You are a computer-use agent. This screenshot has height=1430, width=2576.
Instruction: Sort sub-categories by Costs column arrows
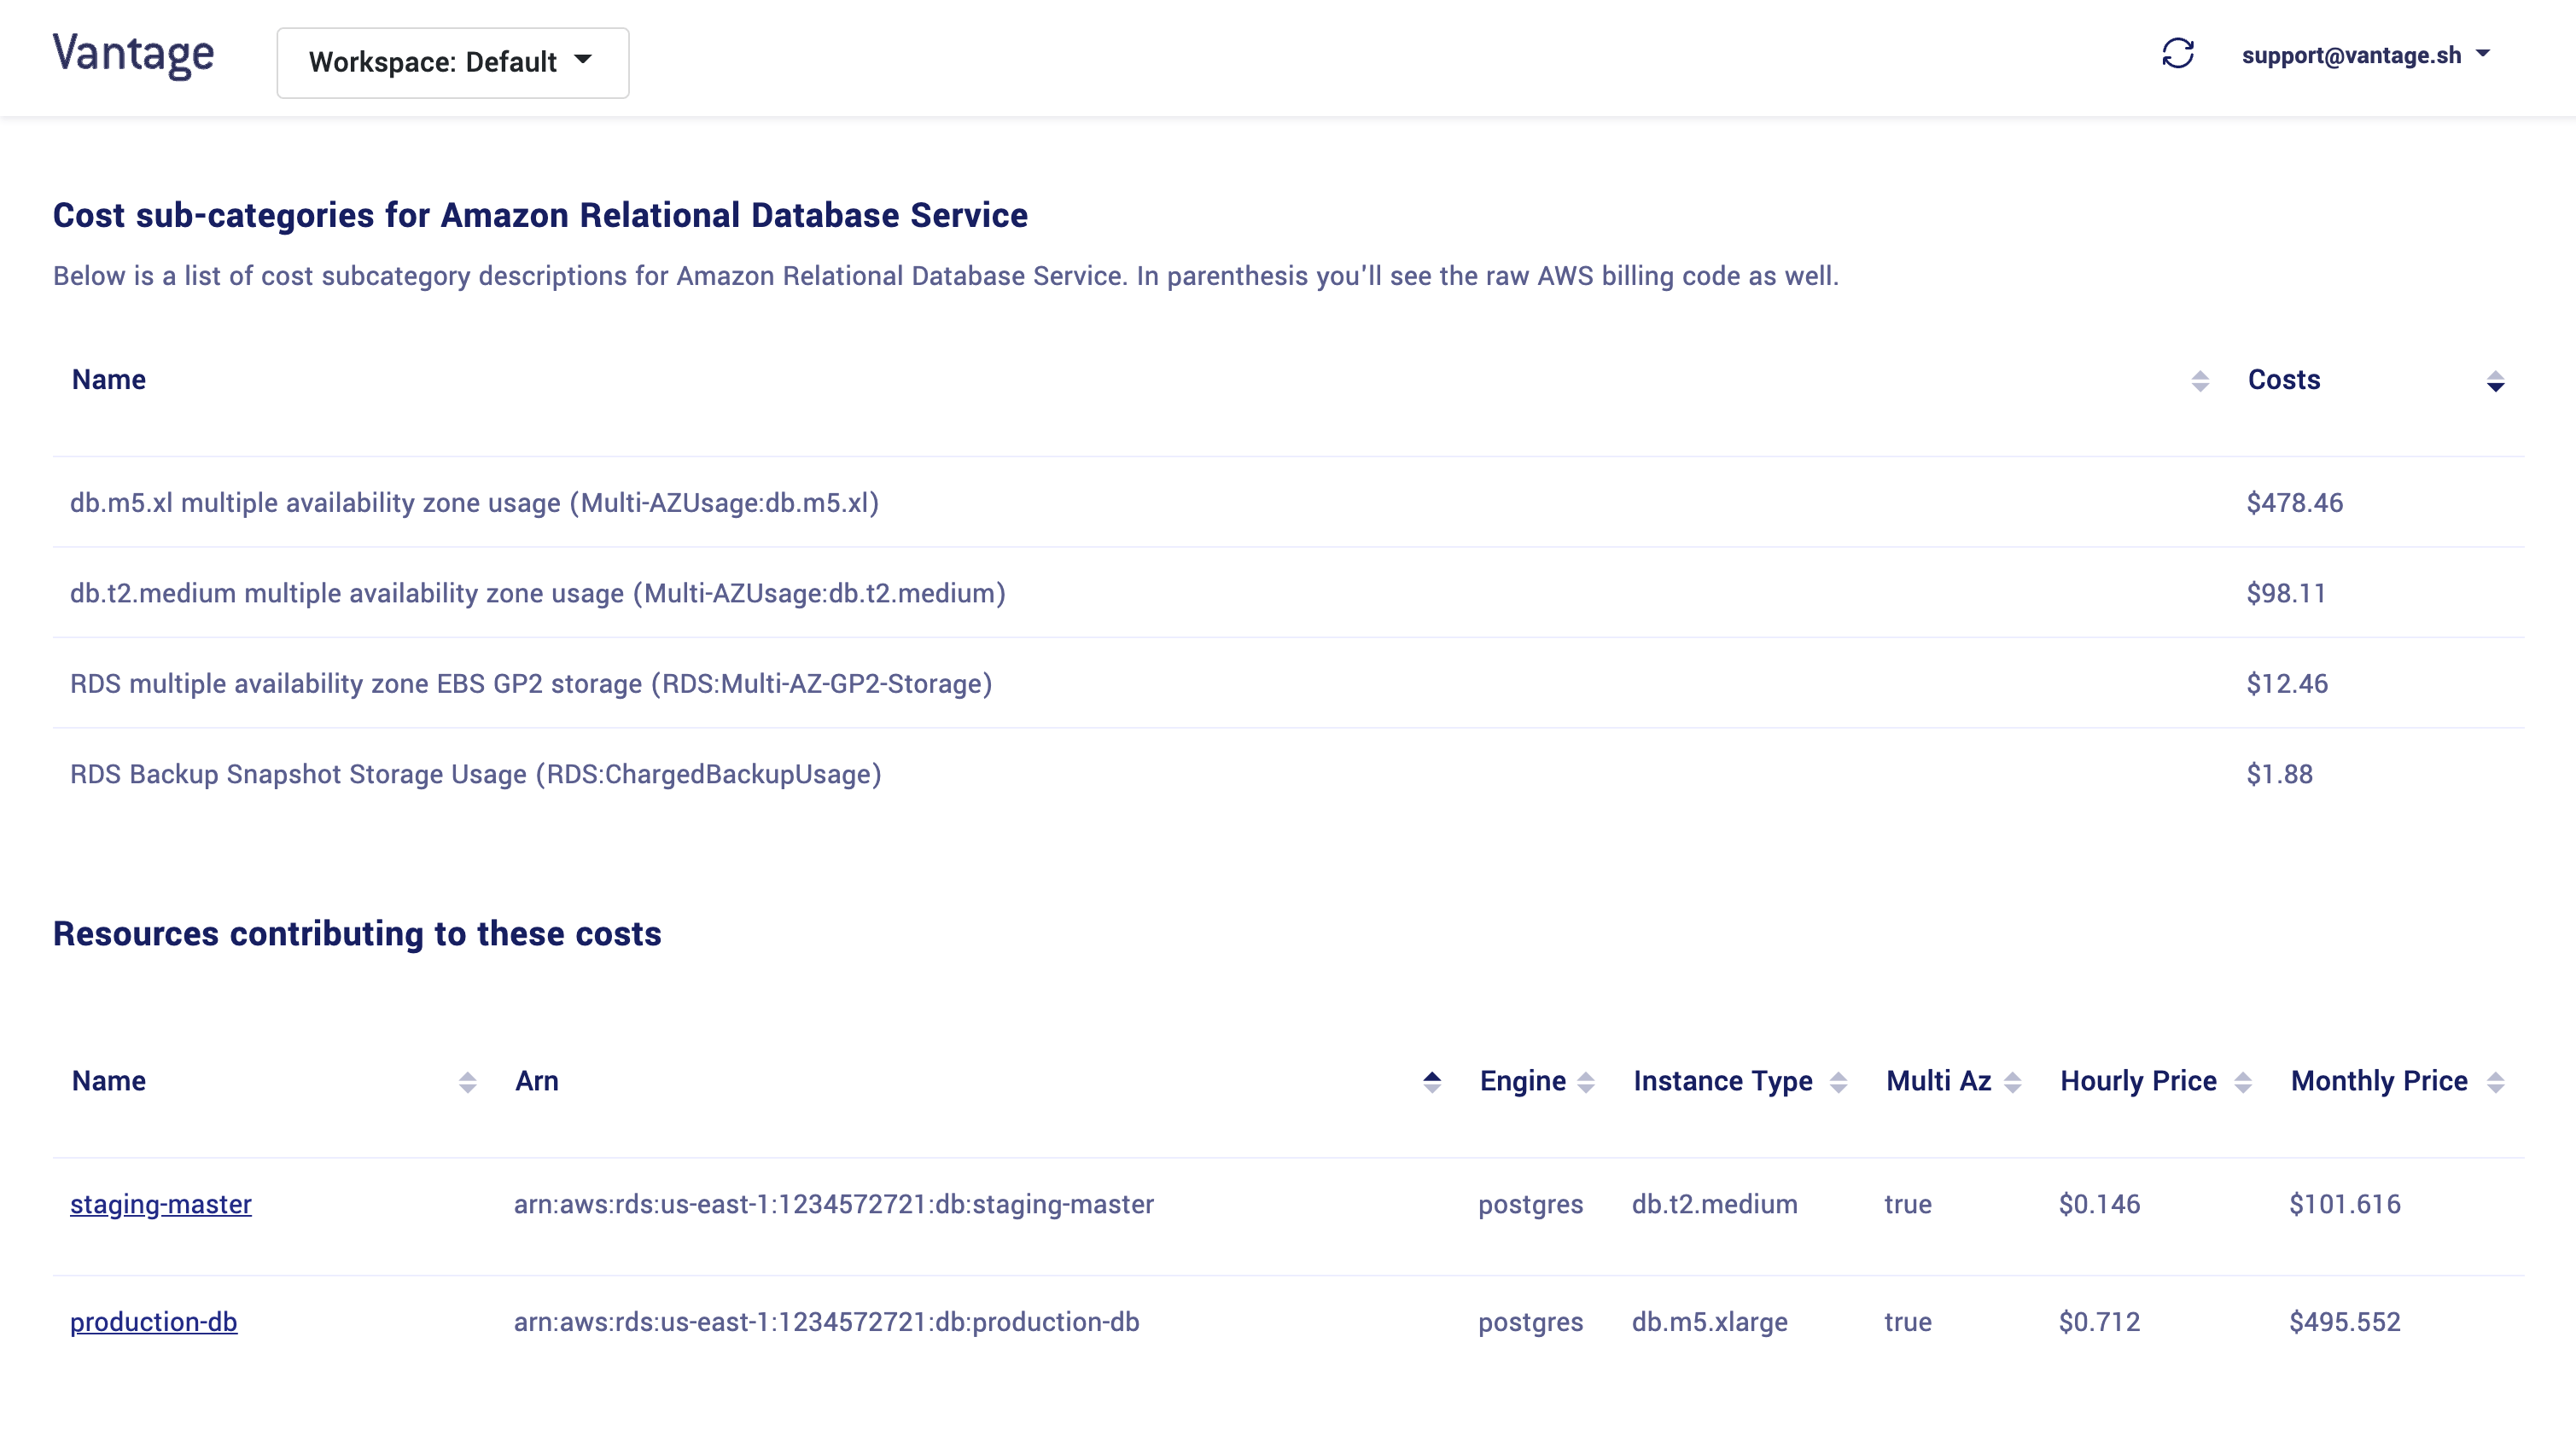point(2495,381)
